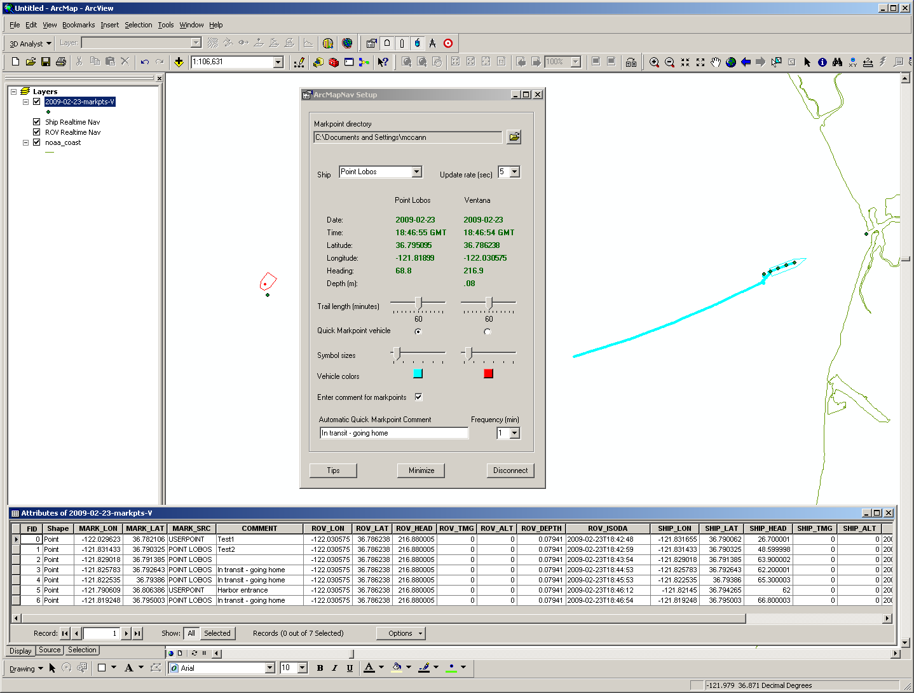Go to the last record button
This screenshot has height=693, width=914.
pos(137,633)
